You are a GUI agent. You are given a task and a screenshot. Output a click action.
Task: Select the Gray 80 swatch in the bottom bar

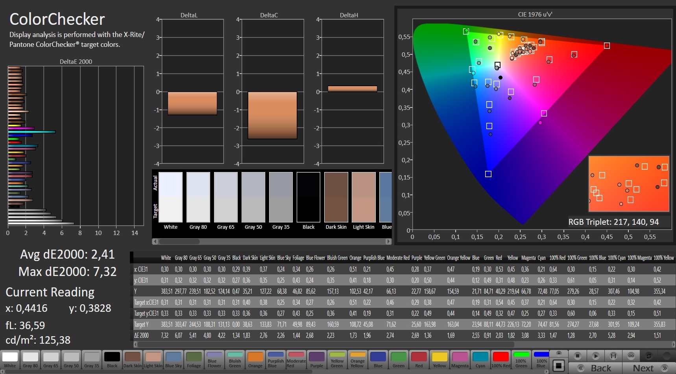click(30, 360)
